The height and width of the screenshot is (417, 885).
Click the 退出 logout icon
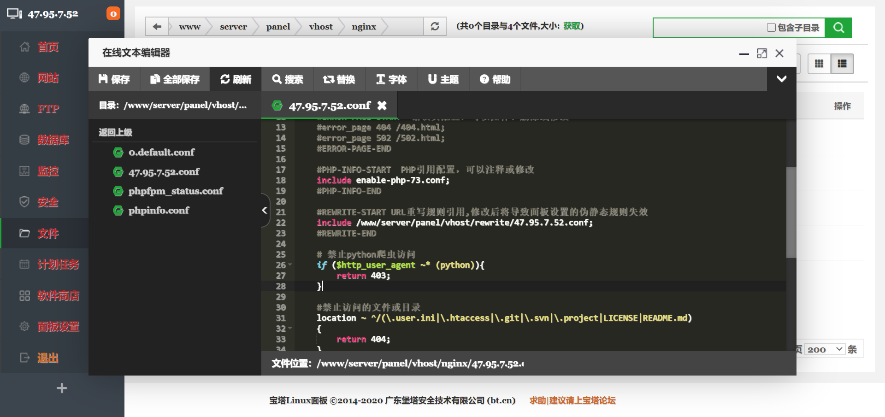pyautogui.click(x=24, y=358)
